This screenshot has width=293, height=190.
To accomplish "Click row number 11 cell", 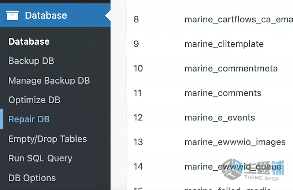I will (x=137, y=93).
